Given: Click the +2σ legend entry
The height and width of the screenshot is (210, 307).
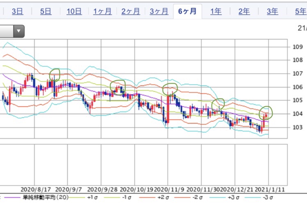Looking at the screenshot, I should (x=154, y=197).
